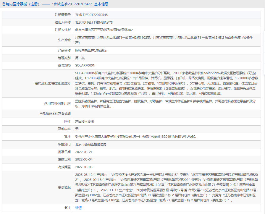Select approval department 北京市药品监督管理局
This screenshot has width=265, height=214.
[x=91, y=144]
